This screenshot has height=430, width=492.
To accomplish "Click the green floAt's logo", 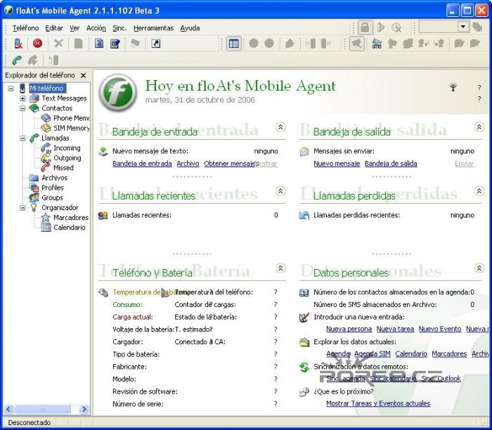I will tap(118, 92).
